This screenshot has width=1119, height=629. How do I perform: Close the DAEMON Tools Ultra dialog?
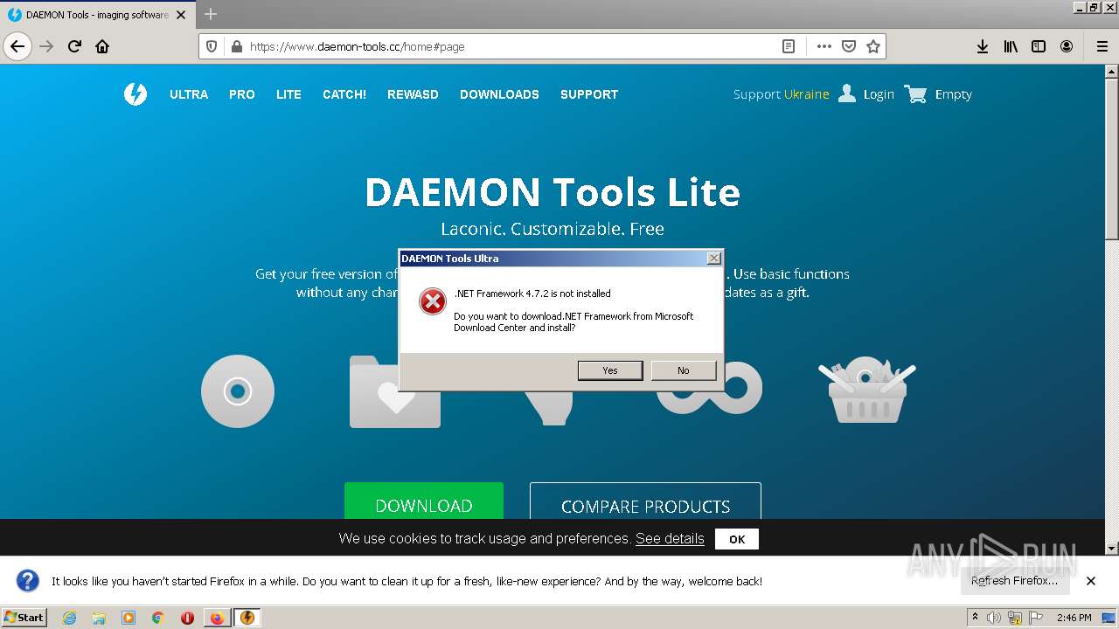714,258
